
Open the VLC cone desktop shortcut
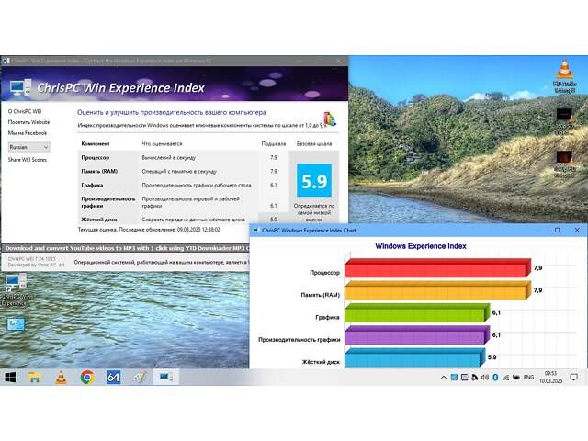pos(564,75)
